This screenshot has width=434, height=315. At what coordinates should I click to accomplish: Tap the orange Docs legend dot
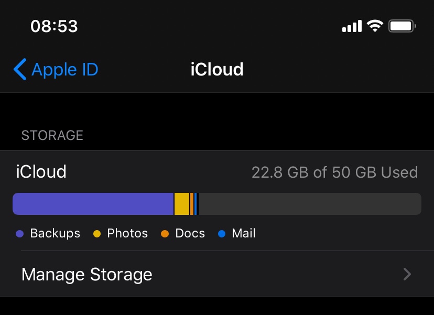click(165, 234)
